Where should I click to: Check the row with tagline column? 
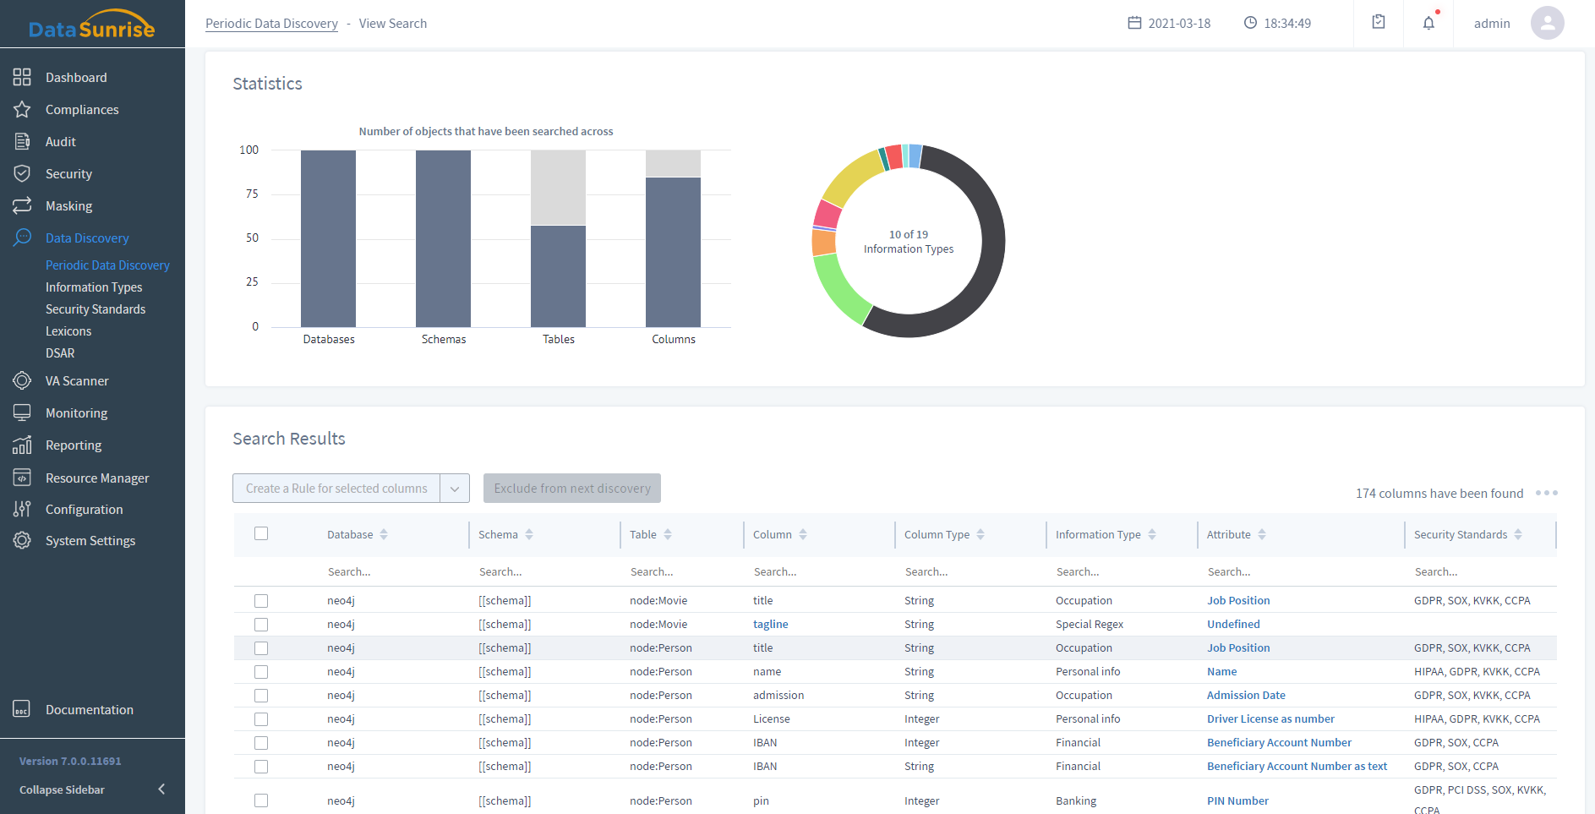point(261,625)
